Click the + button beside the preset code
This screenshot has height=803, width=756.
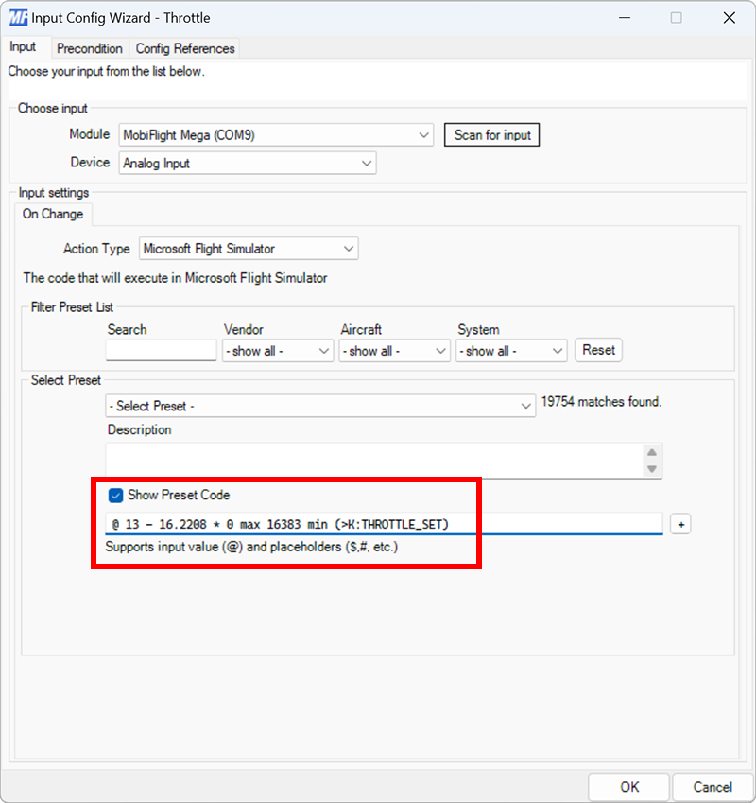click(x=680, y=523)
